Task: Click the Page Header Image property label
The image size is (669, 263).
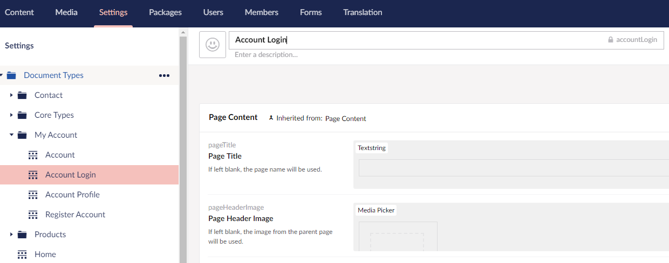Action: [x=241, y=219]
